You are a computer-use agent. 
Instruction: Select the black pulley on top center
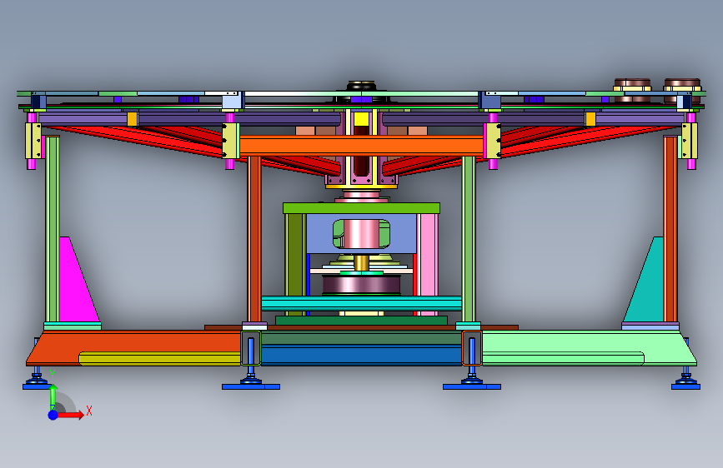point(361,86)
